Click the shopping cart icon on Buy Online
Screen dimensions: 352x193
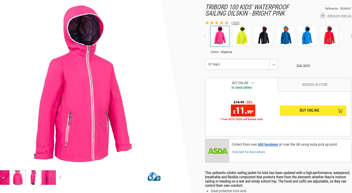340,111
